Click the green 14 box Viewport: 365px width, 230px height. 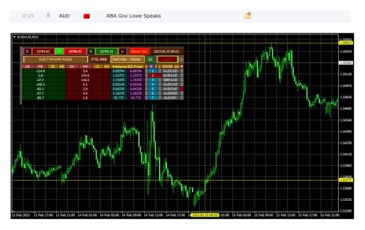[x=150, y=60]
